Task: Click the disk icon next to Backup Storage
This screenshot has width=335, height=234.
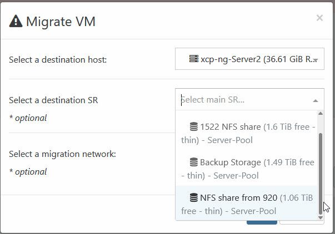Action: tap(193, 162)
